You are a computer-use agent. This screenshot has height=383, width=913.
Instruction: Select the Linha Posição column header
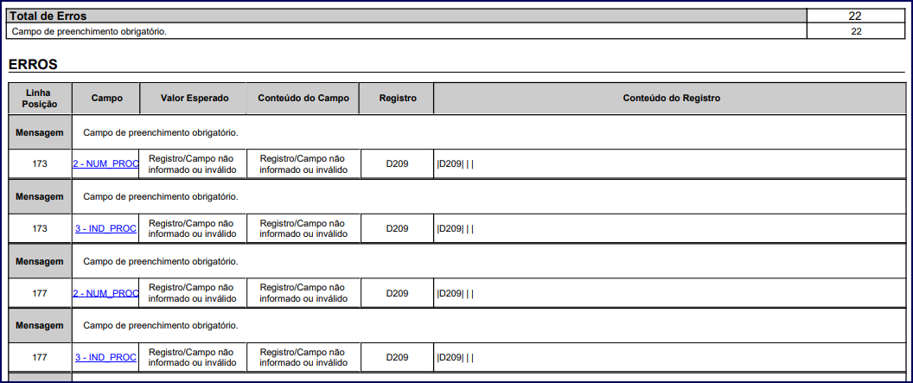40,99
